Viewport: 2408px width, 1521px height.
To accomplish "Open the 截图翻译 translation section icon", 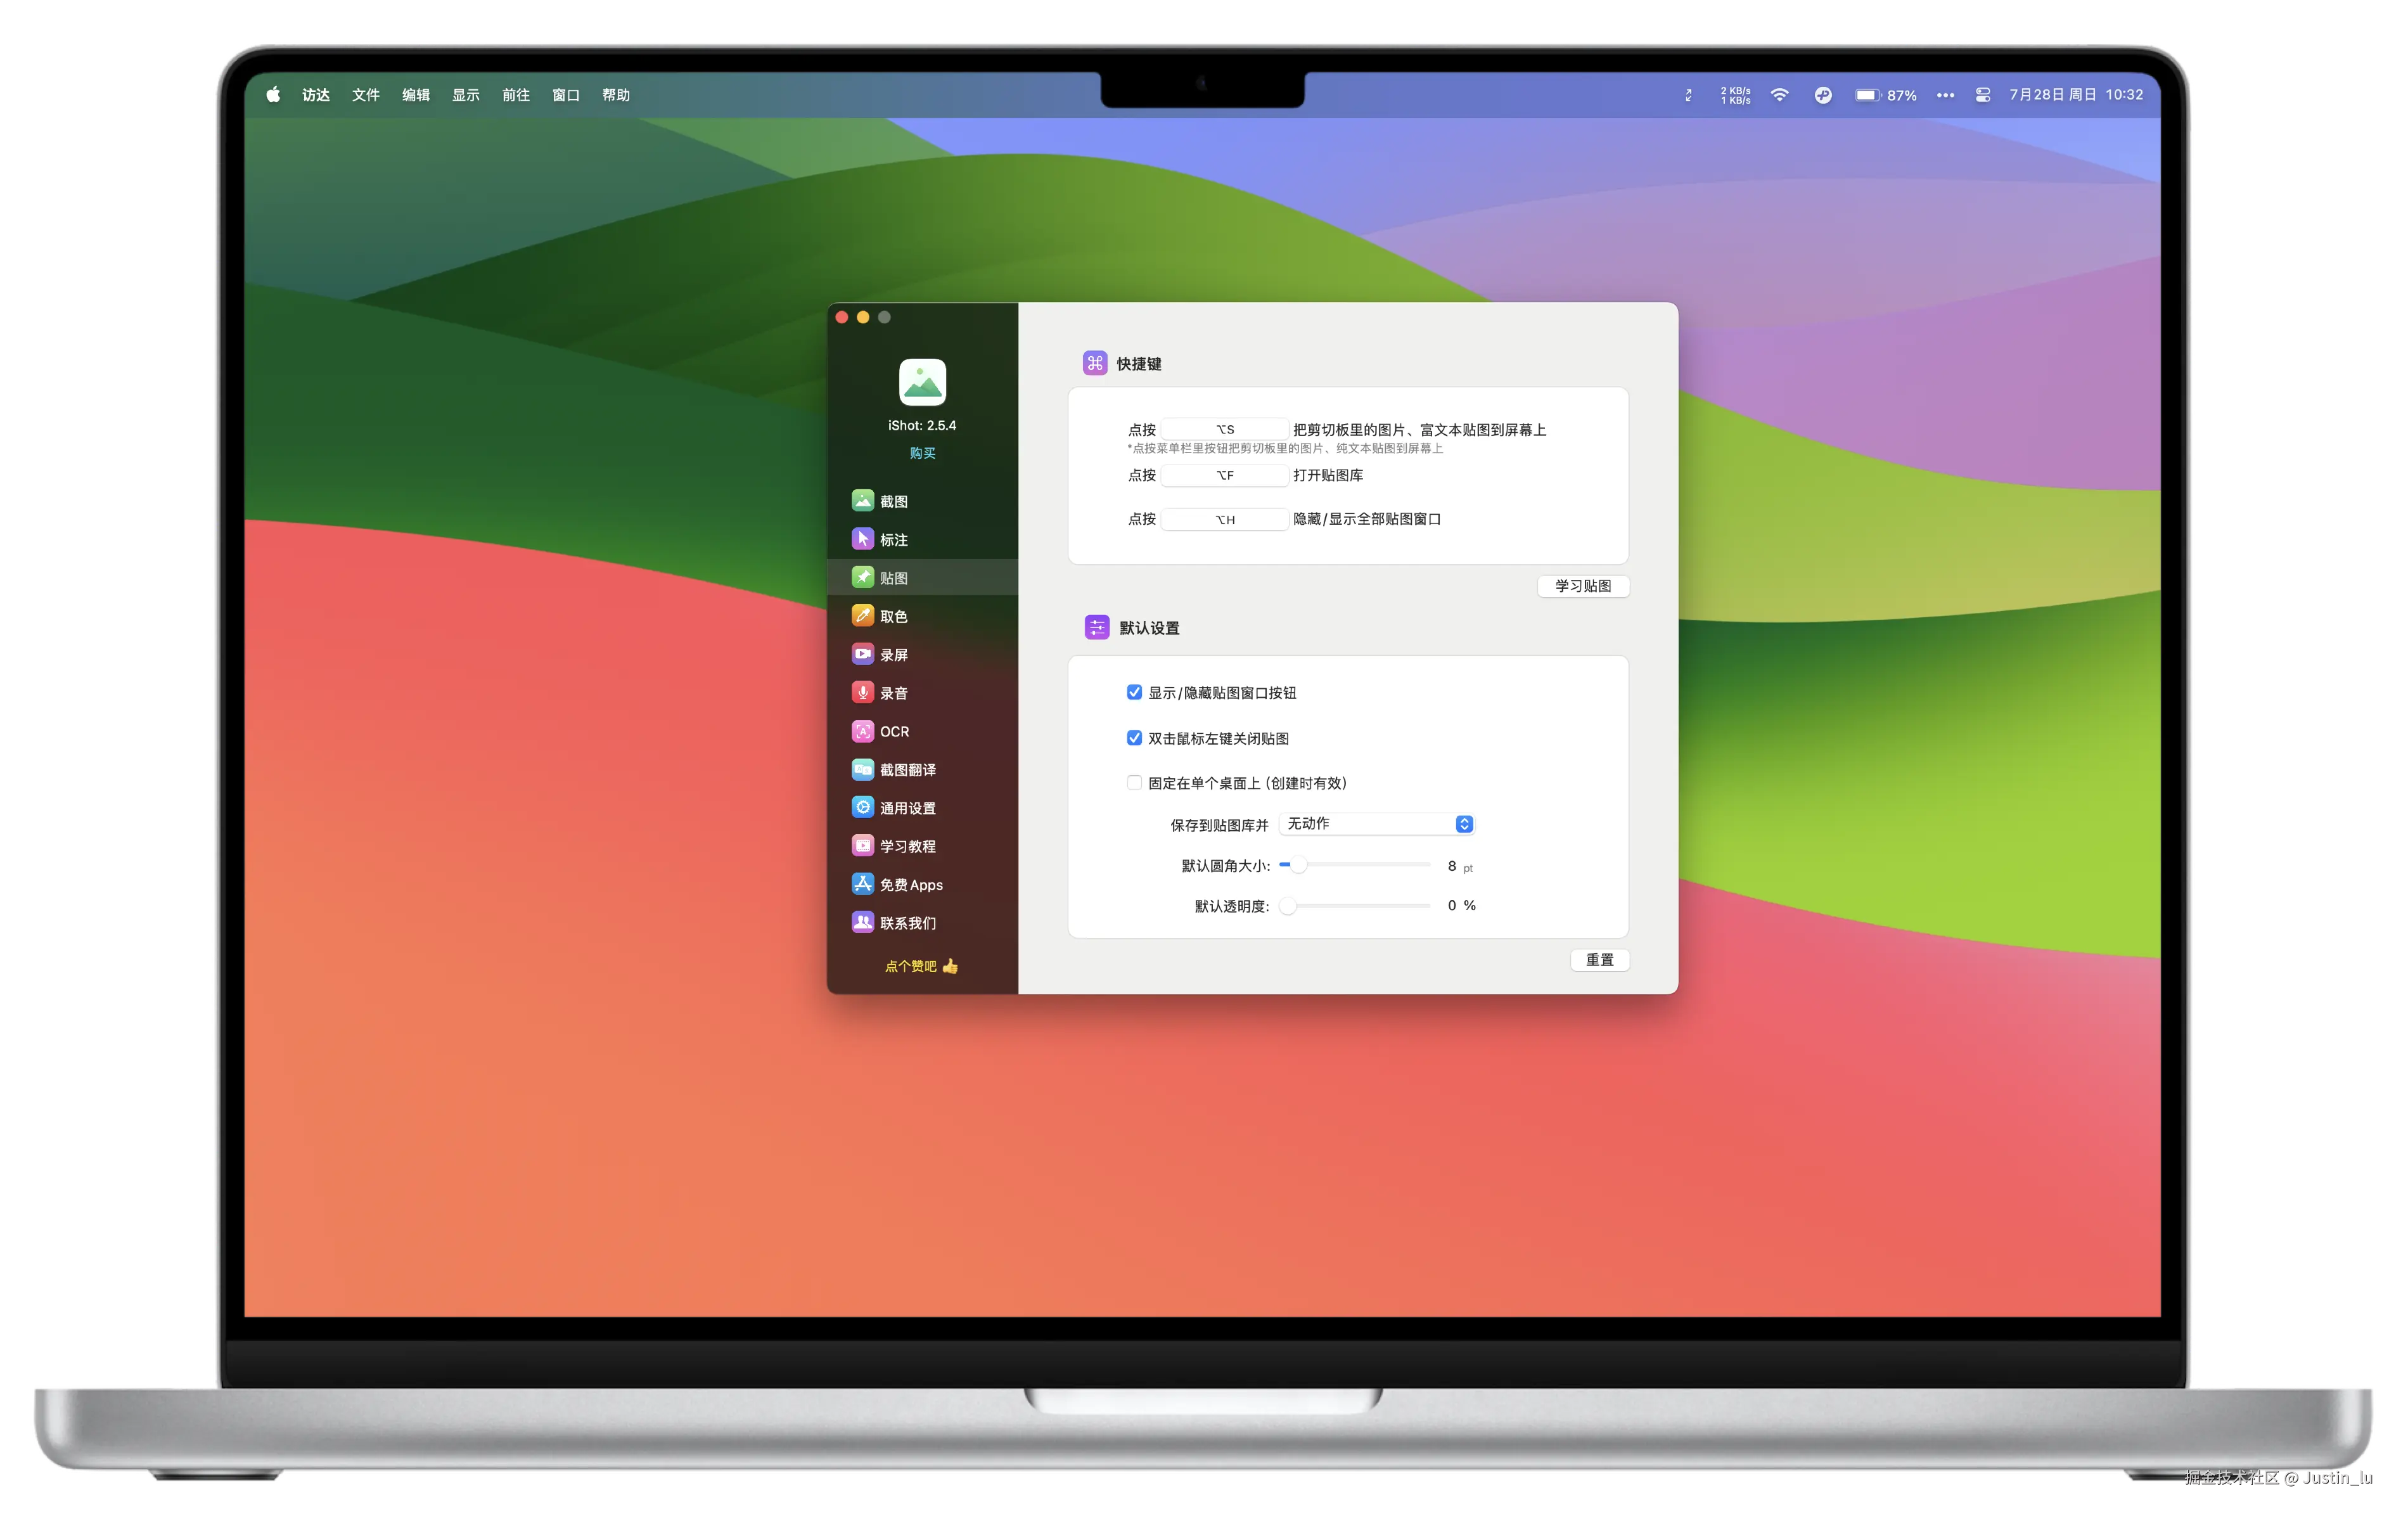I will coord(862,769).
